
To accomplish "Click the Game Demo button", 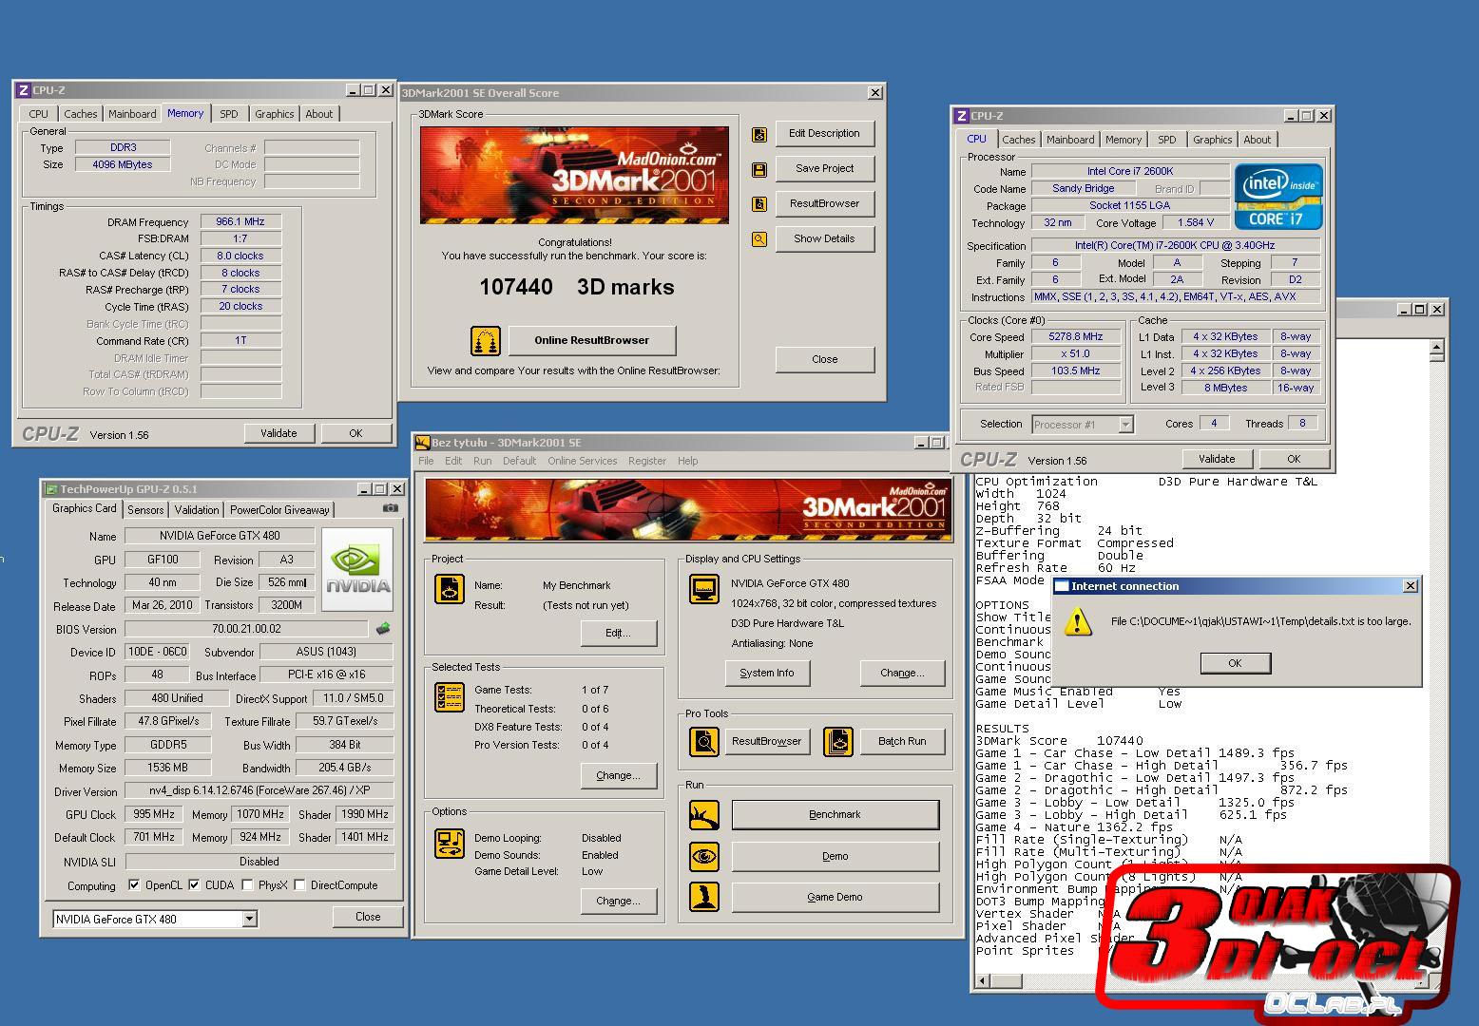I will (x=835, y=897).
